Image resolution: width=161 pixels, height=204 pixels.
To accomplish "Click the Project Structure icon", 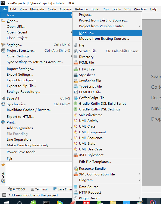I will (3, 51).
